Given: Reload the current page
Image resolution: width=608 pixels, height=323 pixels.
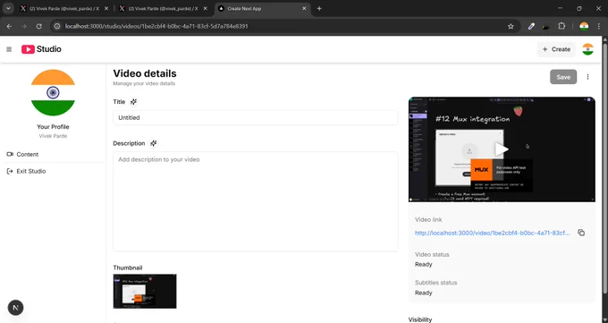Looking at the screenshot, I should [x=38, y=26].
